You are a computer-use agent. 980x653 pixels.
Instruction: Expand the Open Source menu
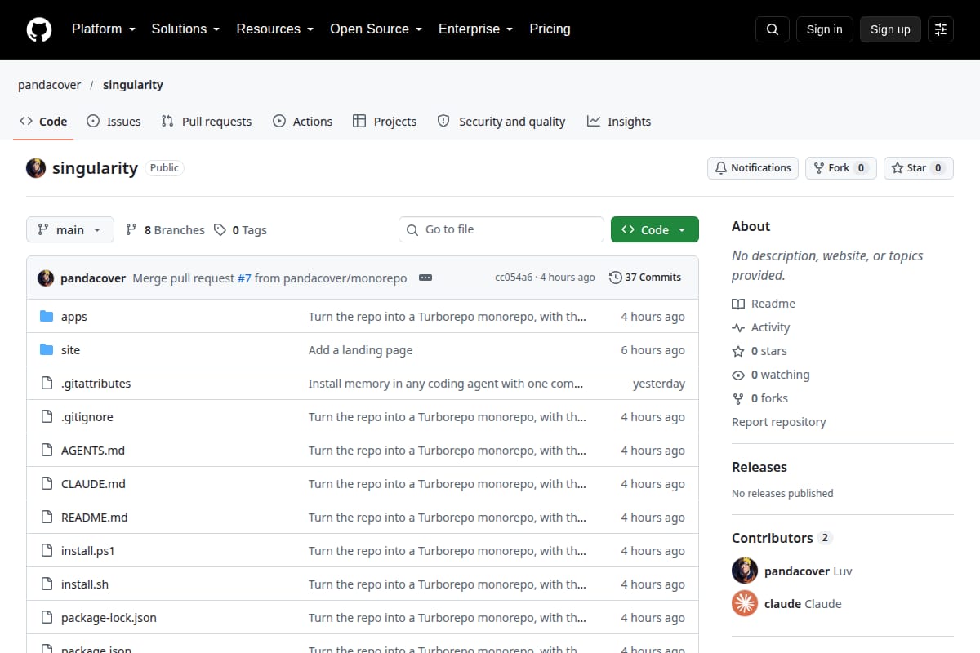pos(376,29)
